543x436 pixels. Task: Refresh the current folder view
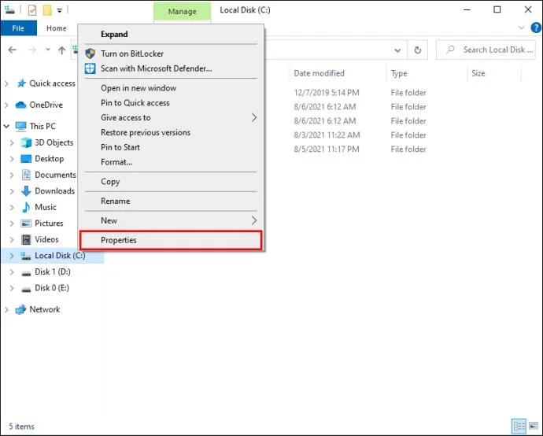tap(418, 50)
